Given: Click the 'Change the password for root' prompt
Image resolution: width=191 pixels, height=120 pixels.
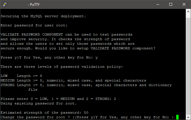Looking at the screenshot, I should click(x=87, y=117).
